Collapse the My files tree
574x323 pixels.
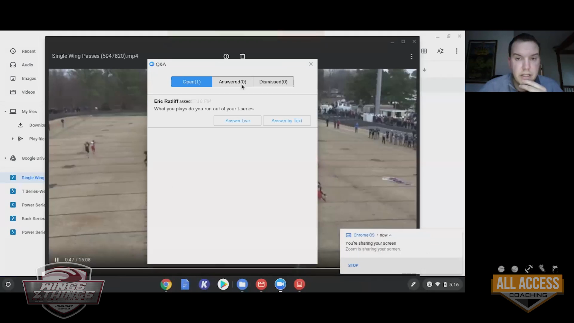5,112
